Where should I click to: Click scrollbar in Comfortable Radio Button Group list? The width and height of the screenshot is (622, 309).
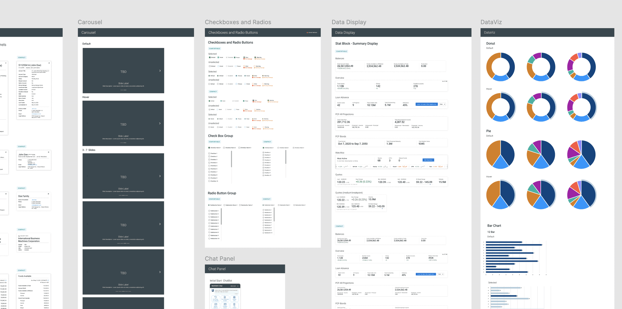(221, 216)
